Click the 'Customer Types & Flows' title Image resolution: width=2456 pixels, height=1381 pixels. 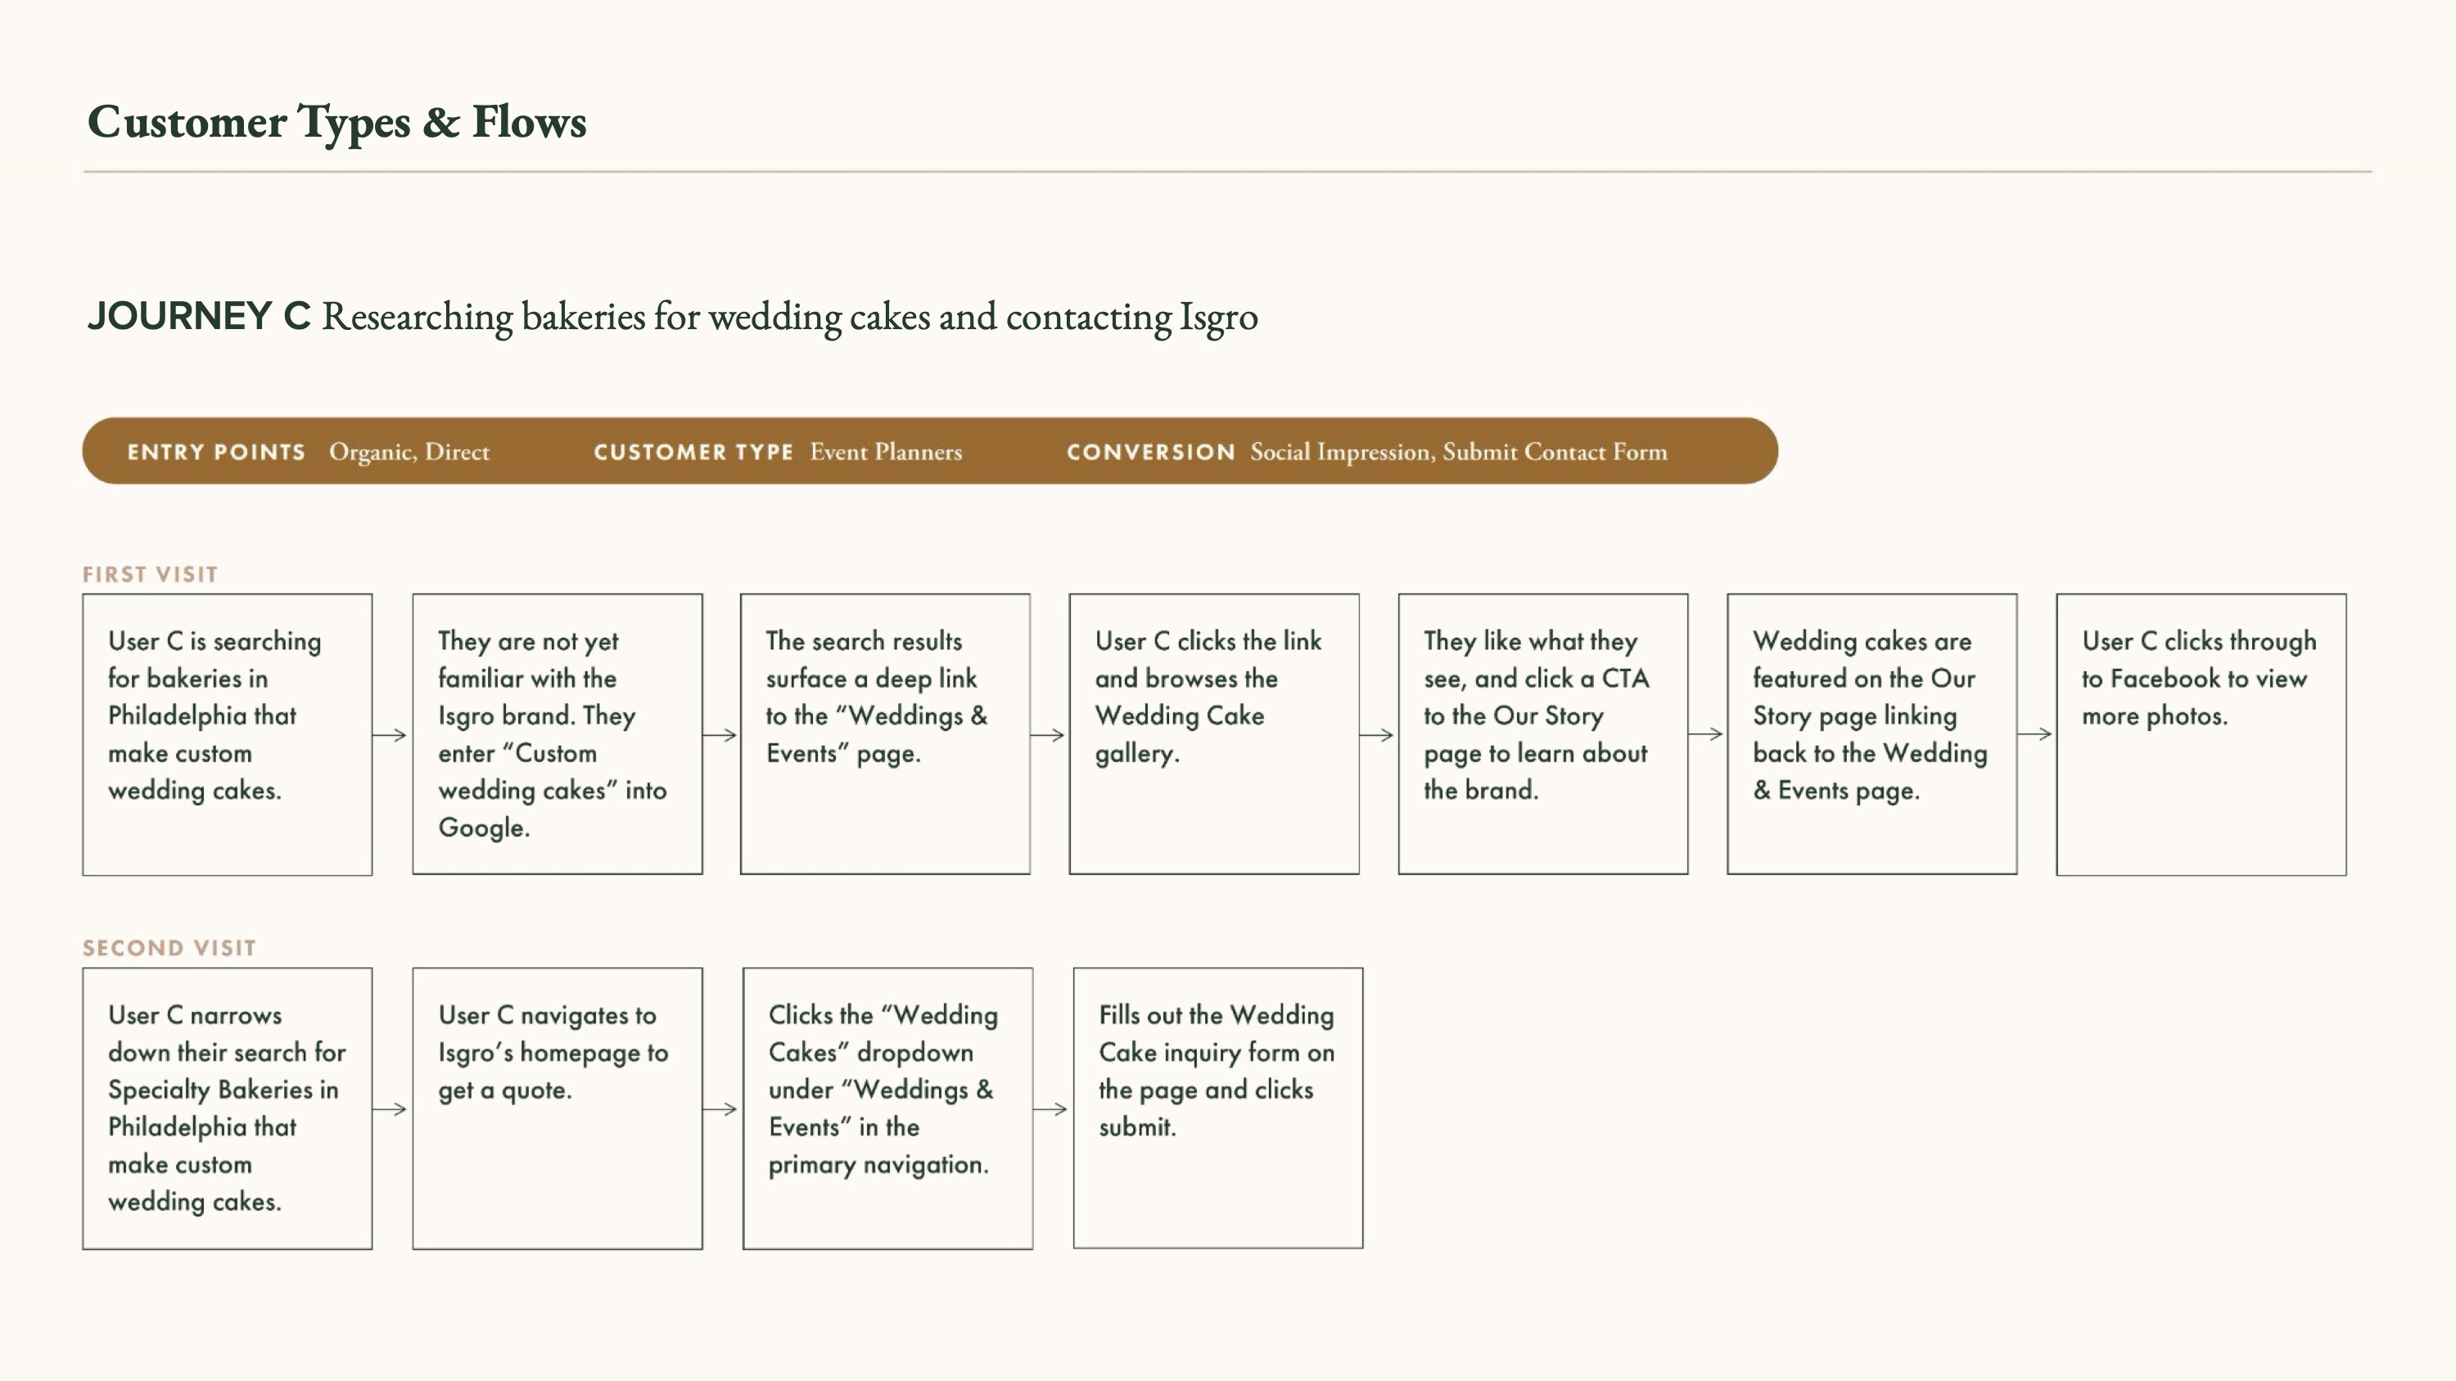tap(336, 122)
